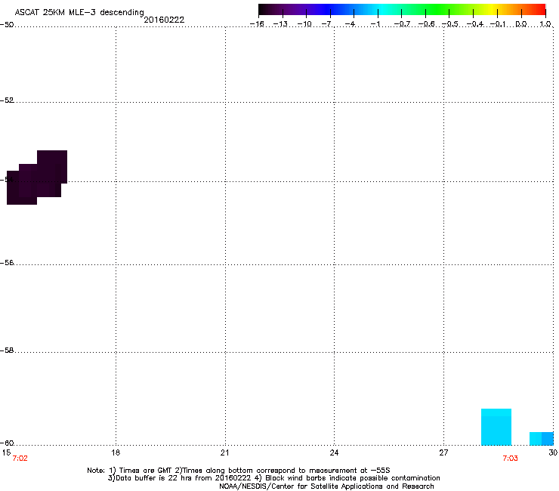Click the color scale value '-10'

(304, 24)
